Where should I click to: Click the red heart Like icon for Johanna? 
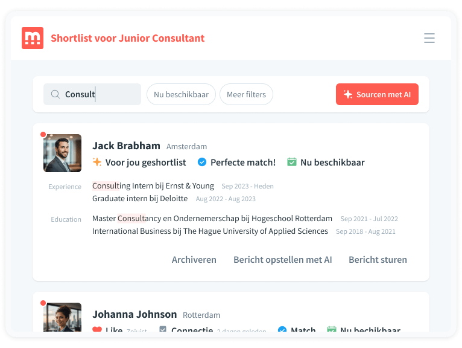(x=97, y=330)
